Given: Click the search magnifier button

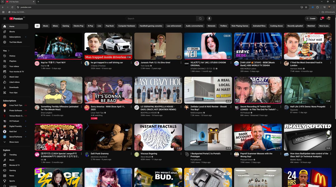Looking at the screenshot, I should 200,18.
